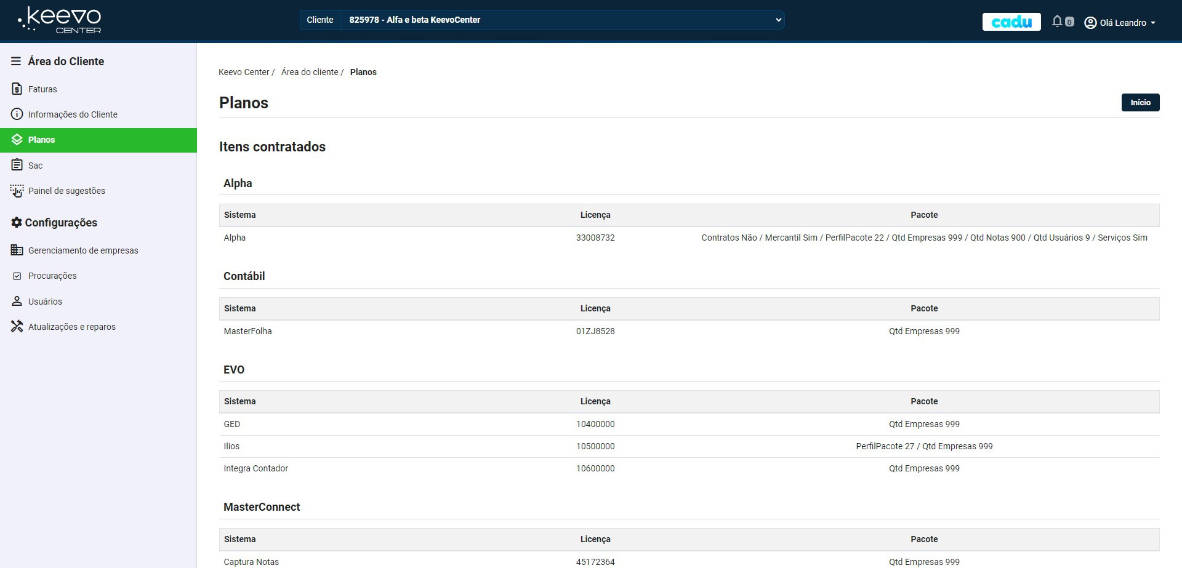
Task: Click Integra Contador's Qtd Empresas 999 cell
Action: coord(924,468)
